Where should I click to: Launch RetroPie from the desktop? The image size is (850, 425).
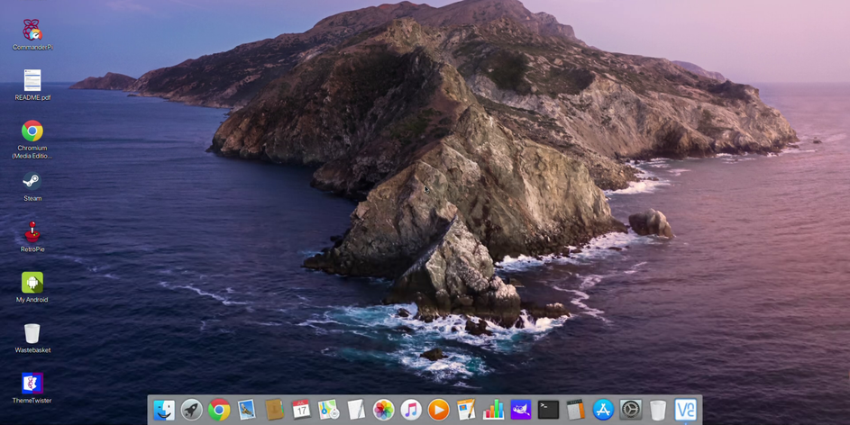click(x=32, y=232)
